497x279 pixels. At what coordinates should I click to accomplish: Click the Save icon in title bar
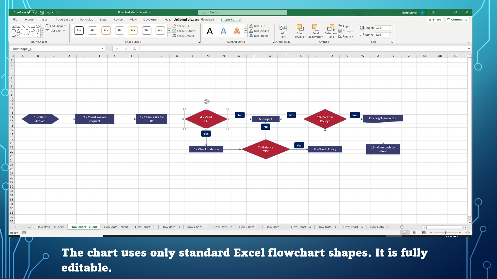[41, 12]
